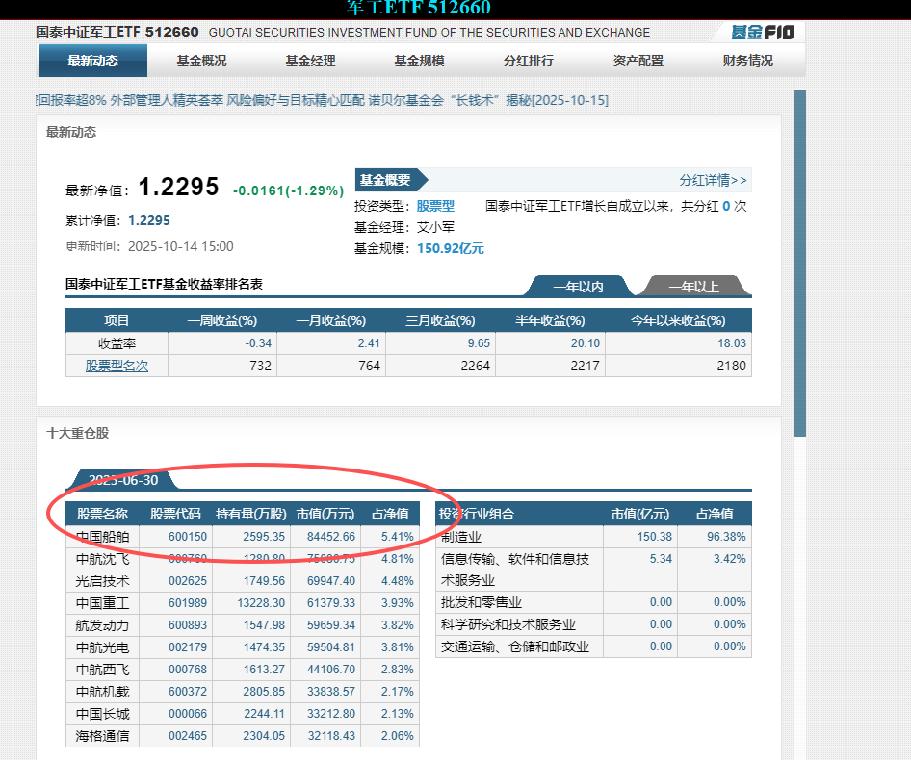This screenshot has width=911, height=760.
Task: Select the 中航光电 stock name
Action: pyautogui.click(x=102, y=647)
